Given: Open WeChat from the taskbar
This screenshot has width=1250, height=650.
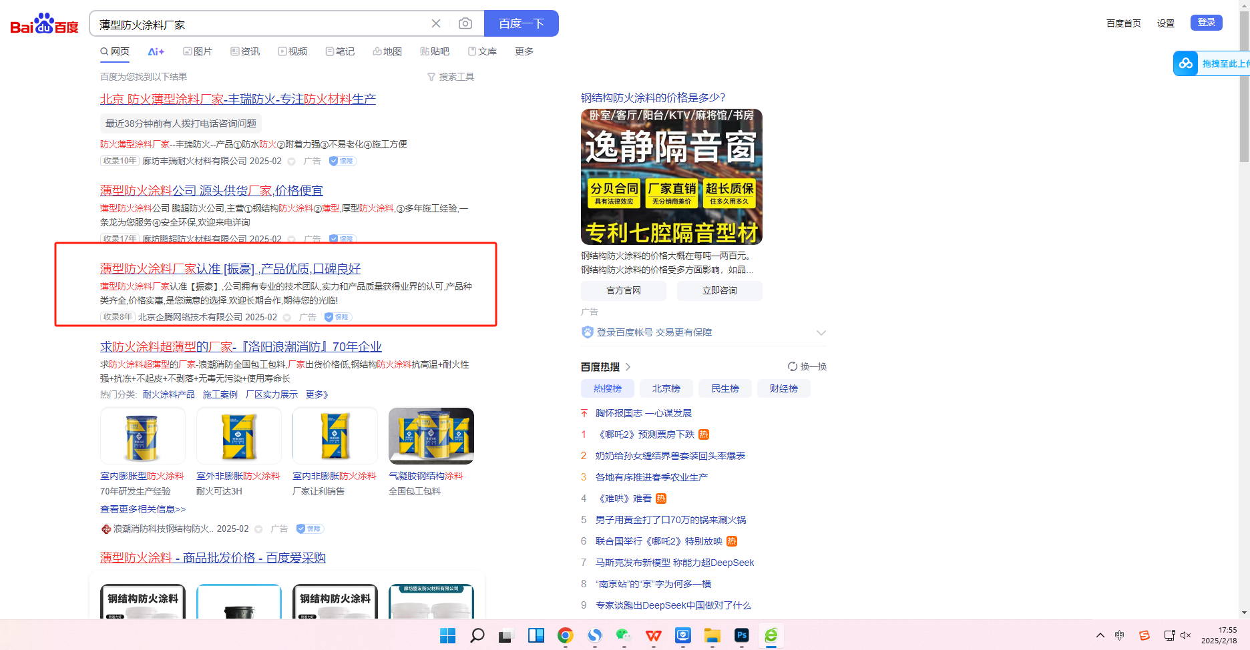Looking at the screenshot, I should (624, 635).
